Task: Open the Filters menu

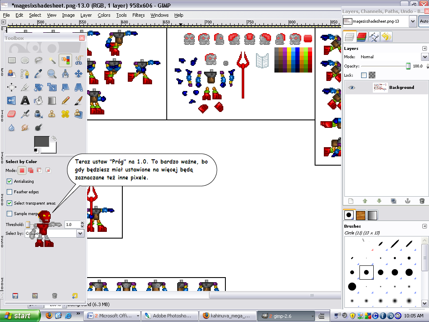Action: coord(138,15)
